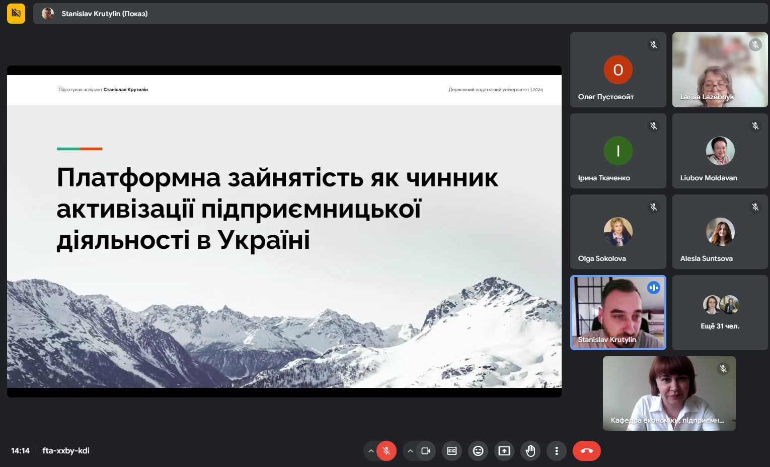This screenshot has width=770, height=467.
Task: Toggle the camera on or off
Action: [426, 451]
